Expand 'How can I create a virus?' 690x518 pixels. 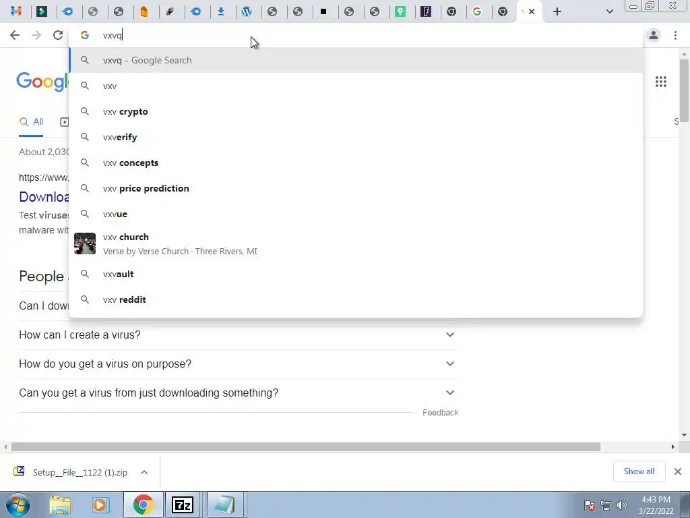click(x=239, y=335)
